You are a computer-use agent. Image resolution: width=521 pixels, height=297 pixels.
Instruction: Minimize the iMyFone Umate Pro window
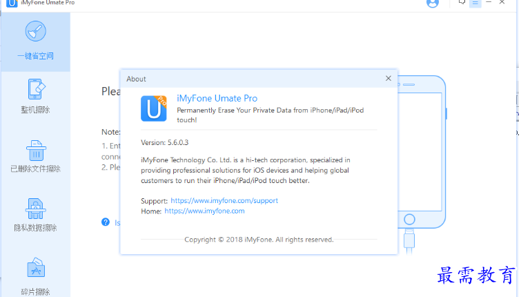(x=489, y=2)
